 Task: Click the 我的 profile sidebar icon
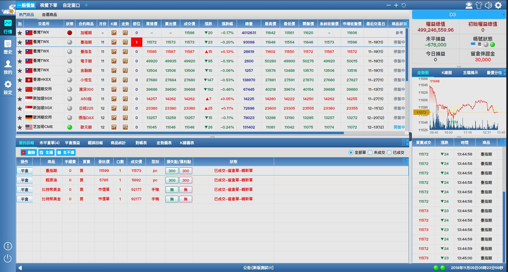pyautogui.click(x=8, y=66)
